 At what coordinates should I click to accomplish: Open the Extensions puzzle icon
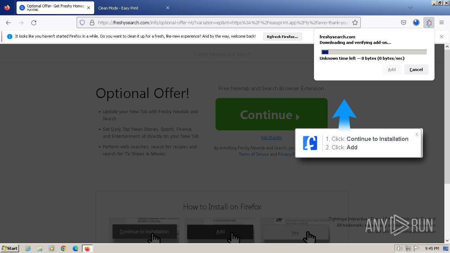pyautogui.click(x=429, y=22)
